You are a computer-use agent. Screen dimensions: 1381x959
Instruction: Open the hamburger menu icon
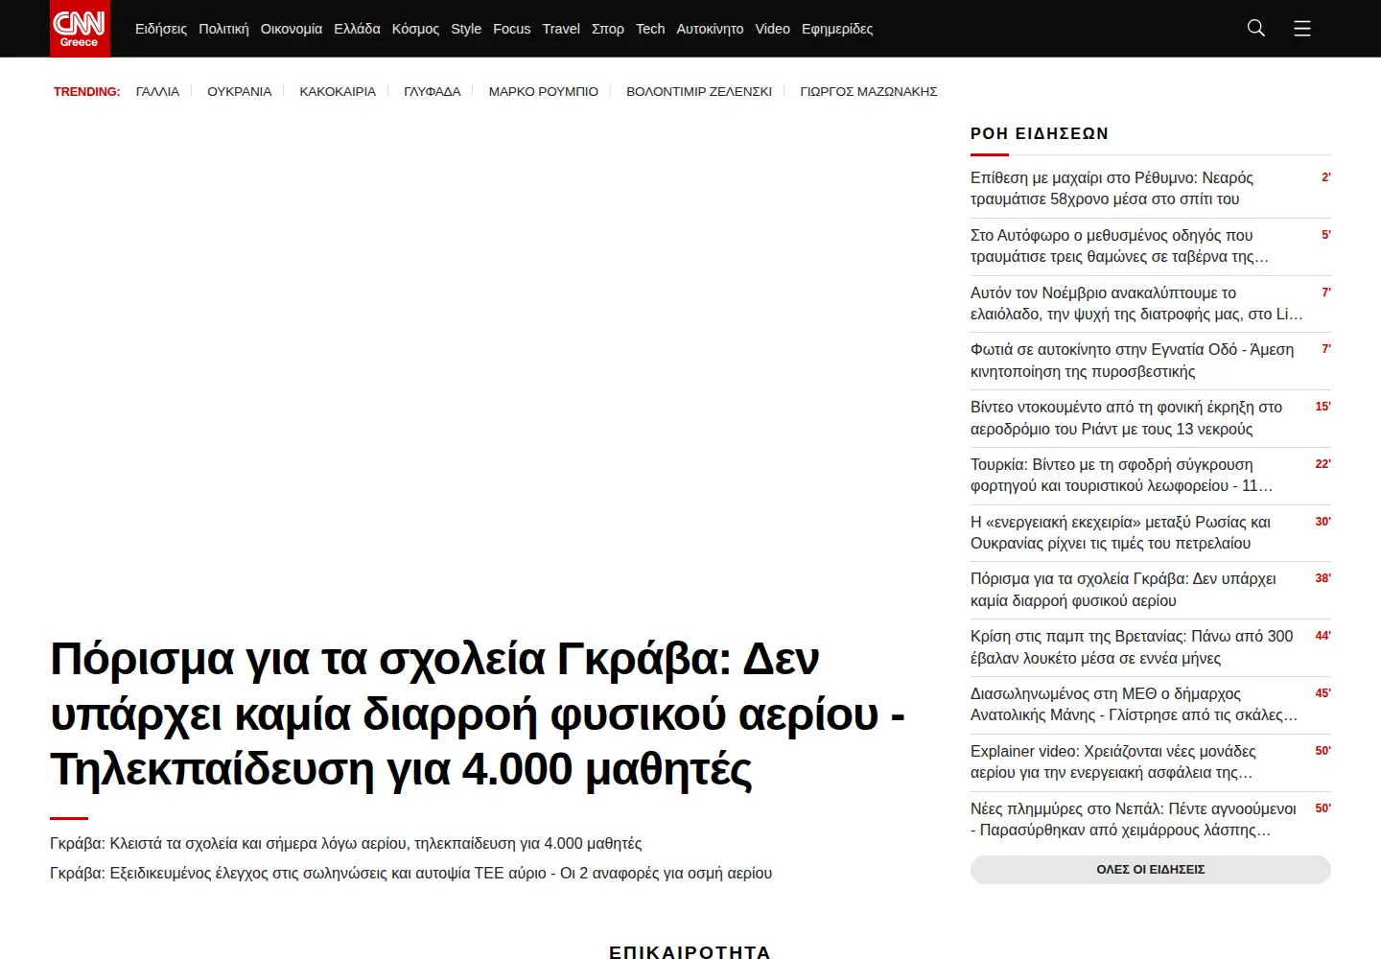point(1302,29)
